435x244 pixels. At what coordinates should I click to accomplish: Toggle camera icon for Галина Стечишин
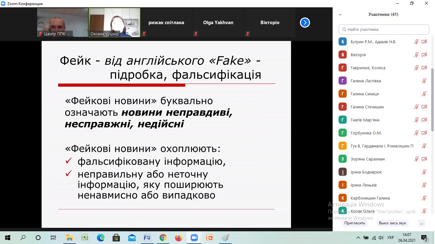pos(424,107)
